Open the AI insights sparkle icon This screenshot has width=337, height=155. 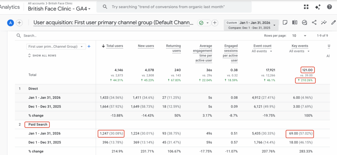point(318,7)
